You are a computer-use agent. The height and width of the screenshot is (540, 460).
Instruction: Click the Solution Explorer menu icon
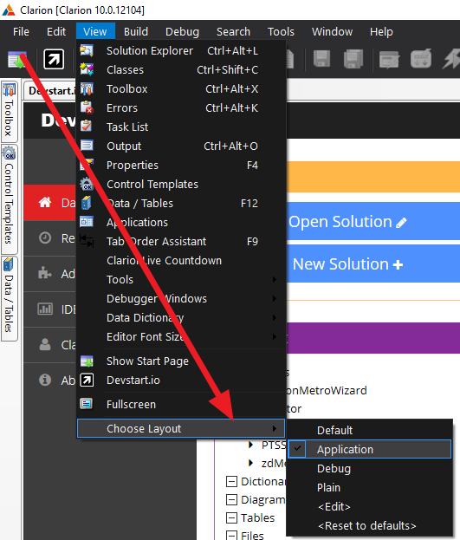(x=87, y=50)
